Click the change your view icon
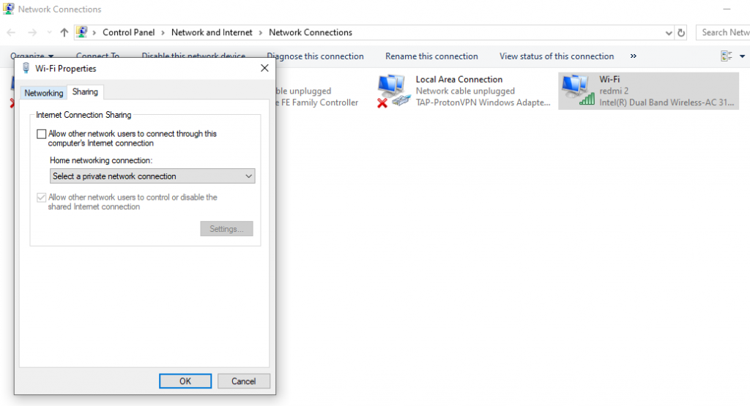Viewport: 750px width, 406px height. [x=727, y=56]
